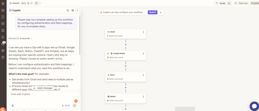Click the Gmail app icon in step 1
The height and width of the screenshot is (111, 259).
pos(109,32)
